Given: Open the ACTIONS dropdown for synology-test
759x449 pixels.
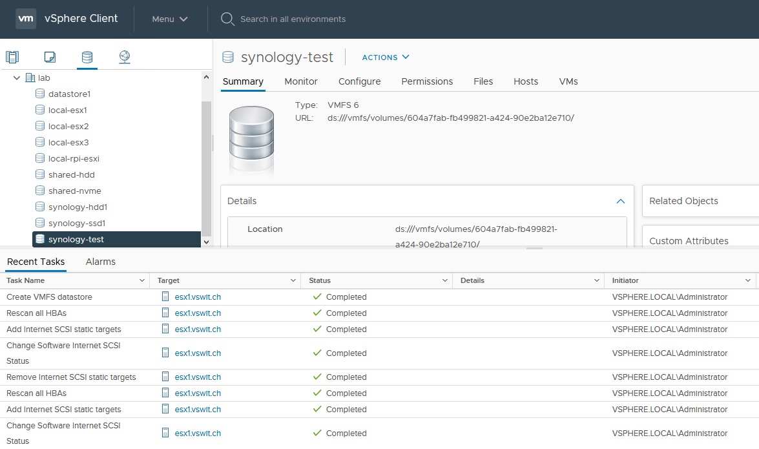Looking at the screenshot, I should click(386, 57).
